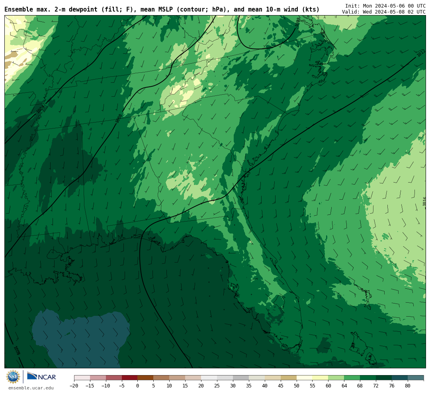
Task: Click the 72 colorbar tick label
Action: point(376,386)
